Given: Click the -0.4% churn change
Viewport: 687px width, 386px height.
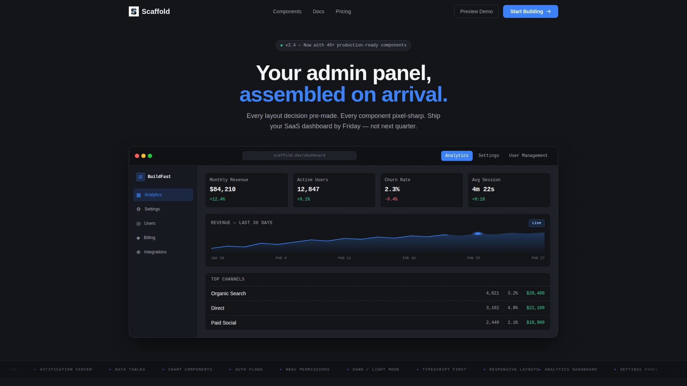Looking at the screenshot, I should point(391,199).
